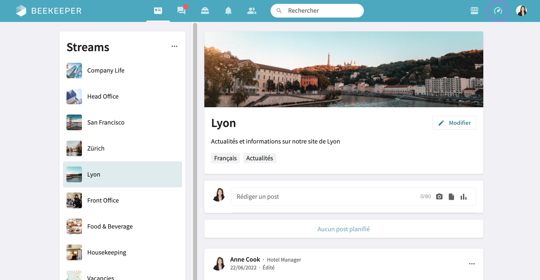The height and width of the screenshot is (280, 540).
Task: Click the Lyon banner image
Action: 344,69
